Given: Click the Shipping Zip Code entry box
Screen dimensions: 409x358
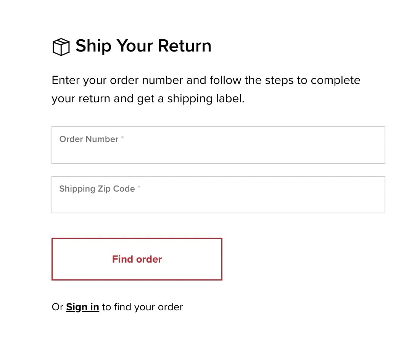Looking at the screenshot, I should [x=218, y=195].
